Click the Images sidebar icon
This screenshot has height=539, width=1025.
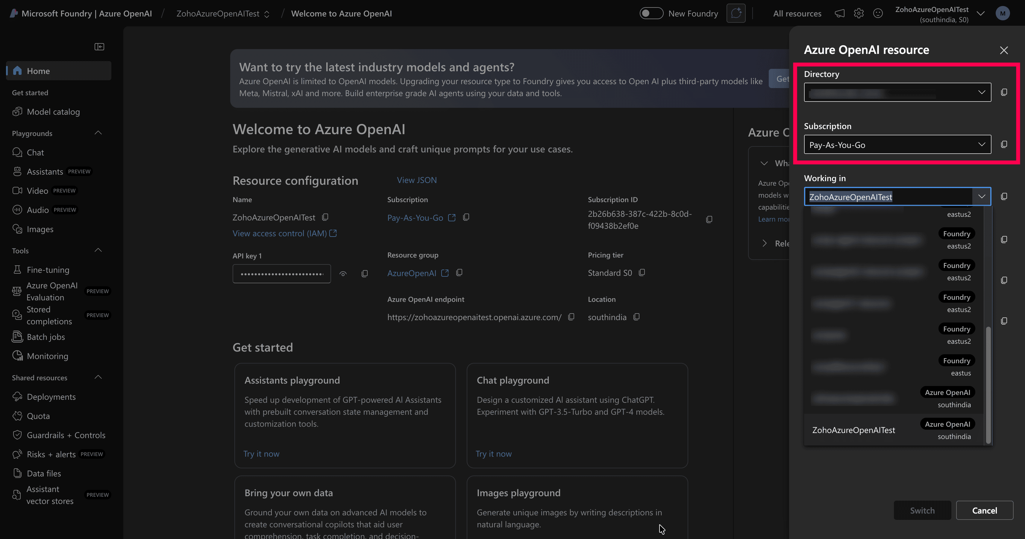17,229
